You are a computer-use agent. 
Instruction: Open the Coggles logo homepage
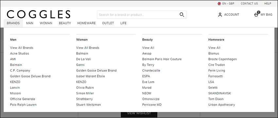[x=39, y=14]
